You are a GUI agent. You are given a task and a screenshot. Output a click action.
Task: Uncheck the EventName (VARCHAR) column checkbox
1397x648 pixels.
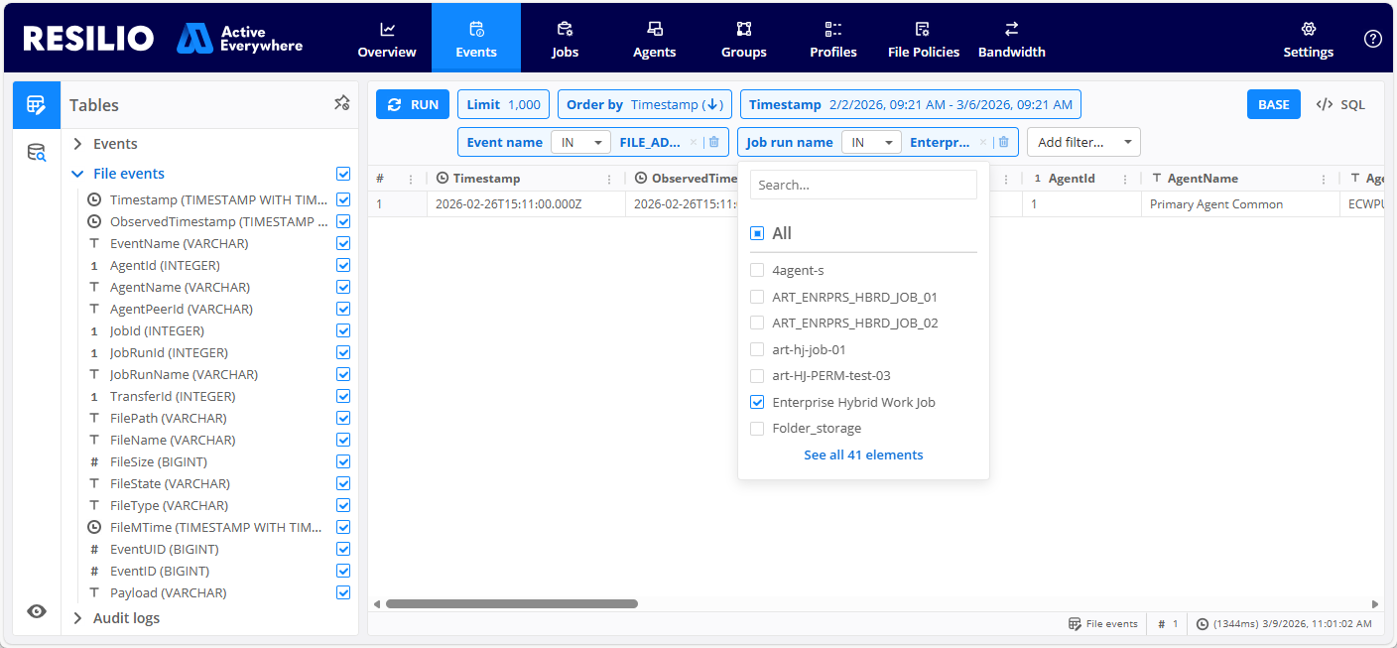pos(343,243)
